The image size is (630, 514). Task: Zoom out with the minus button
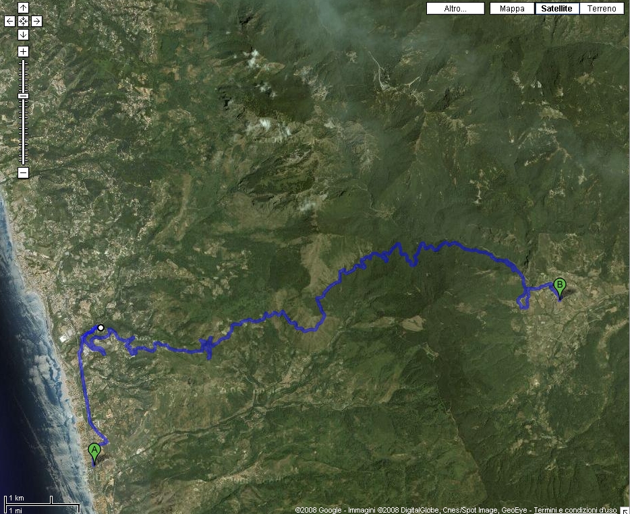click(x=24, y=173)
